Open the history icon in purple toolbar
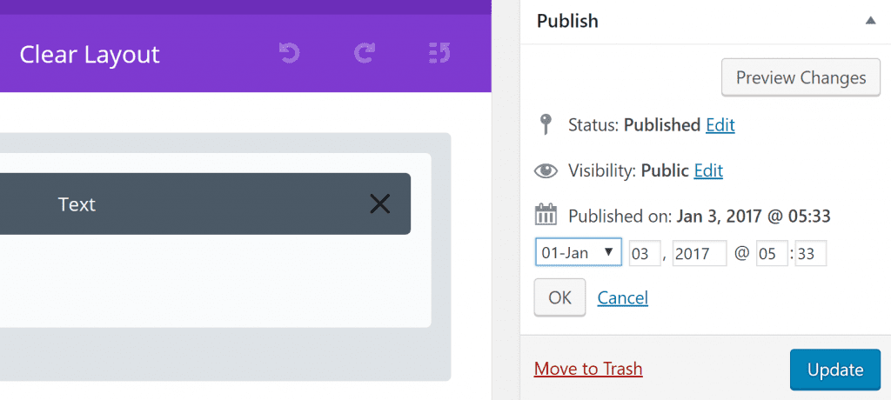The width and height of the screenshot is (891, 400). (439, 54)
